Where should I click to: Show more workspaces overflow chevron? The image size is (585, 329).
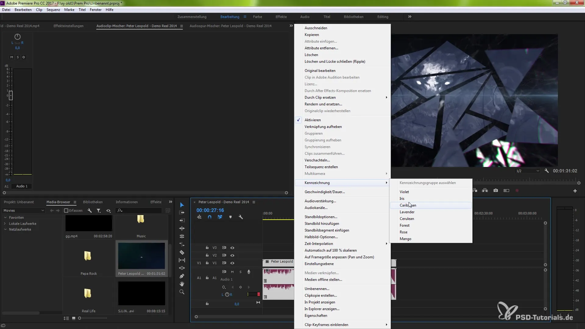(x=410, y=17)
